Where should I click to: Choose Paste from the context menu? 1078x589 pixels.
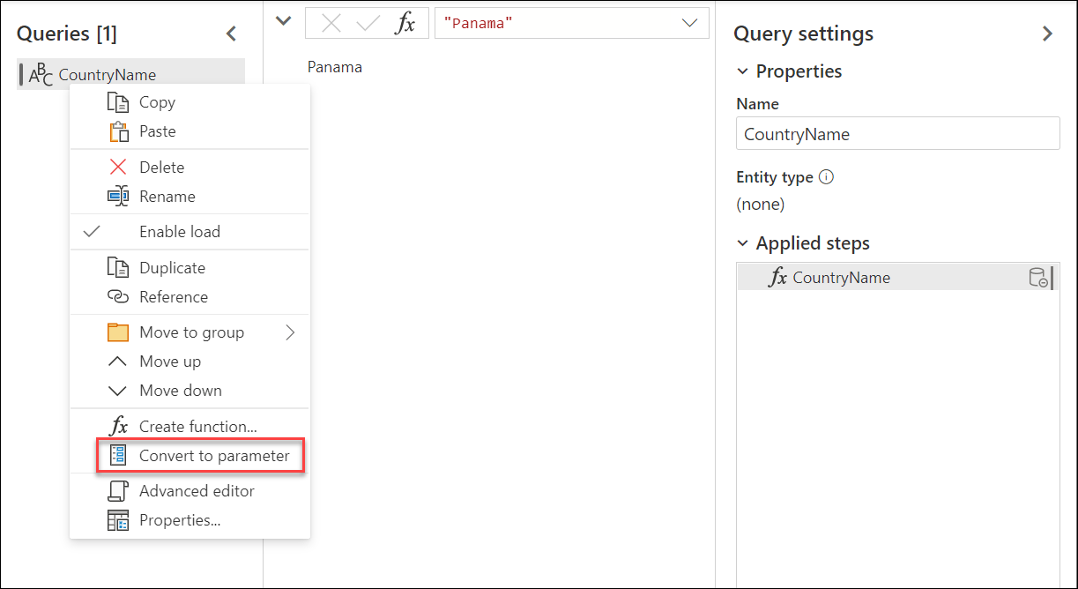coord(190,131)
